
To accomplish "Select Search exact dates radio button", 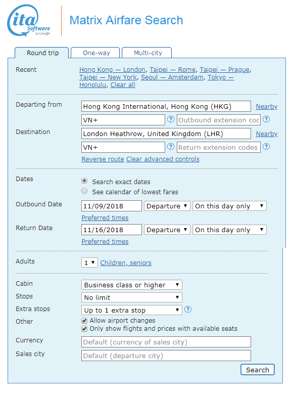I will (x=84, y=181).
